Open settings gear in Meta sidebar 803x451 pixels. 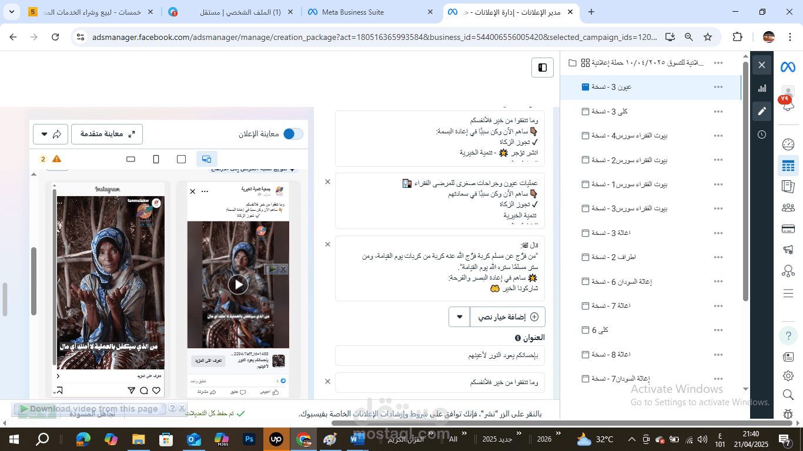point(788,375)
